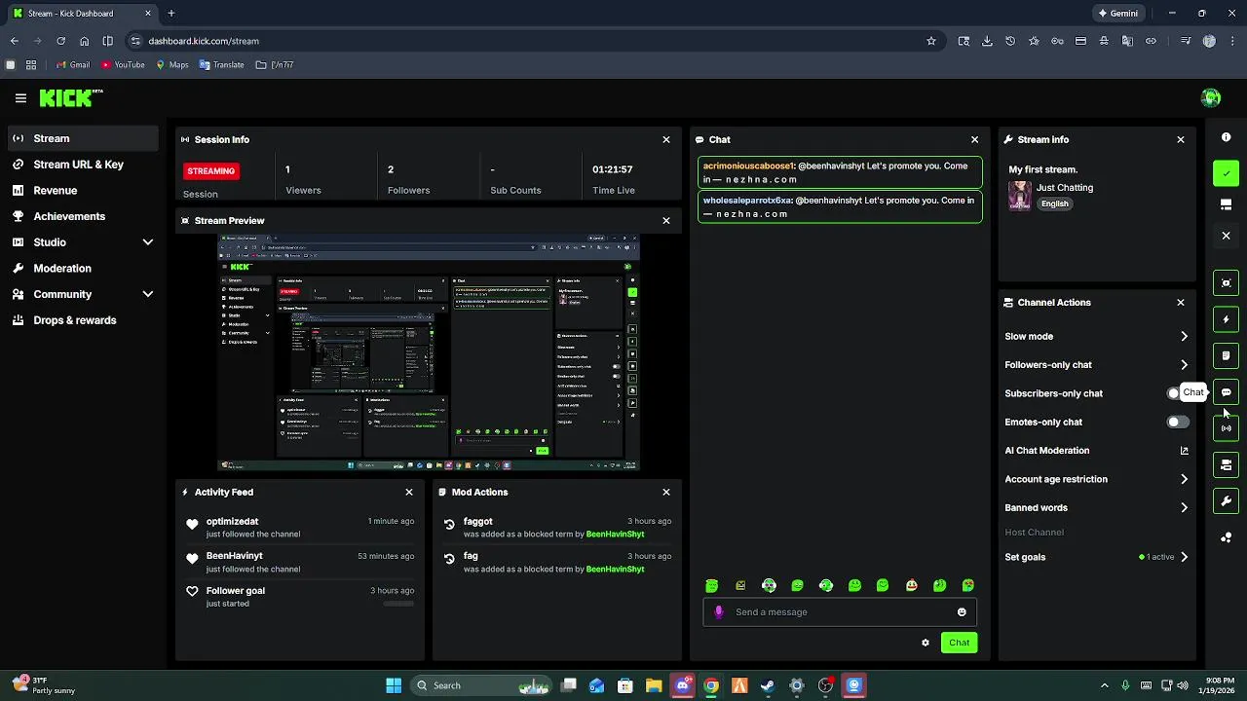This screenshot has height=701, width=1247.
Task: Click the Send a message field
Action: 840,612
